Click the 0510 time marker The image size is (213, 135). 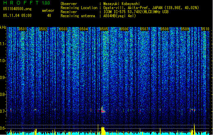205,29
